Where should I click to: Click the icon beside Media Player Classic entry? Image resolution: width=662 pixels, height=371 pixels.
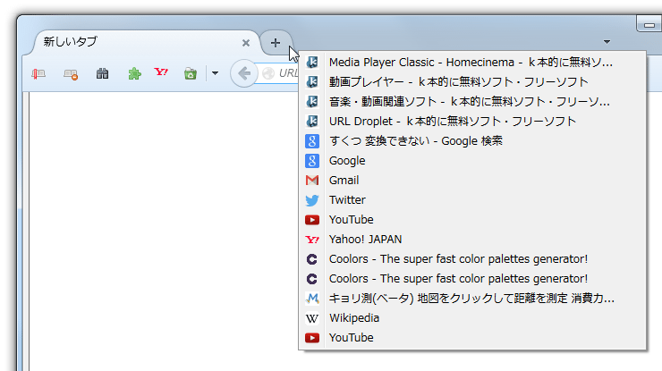pyautogui.click(x=312, y=63)
